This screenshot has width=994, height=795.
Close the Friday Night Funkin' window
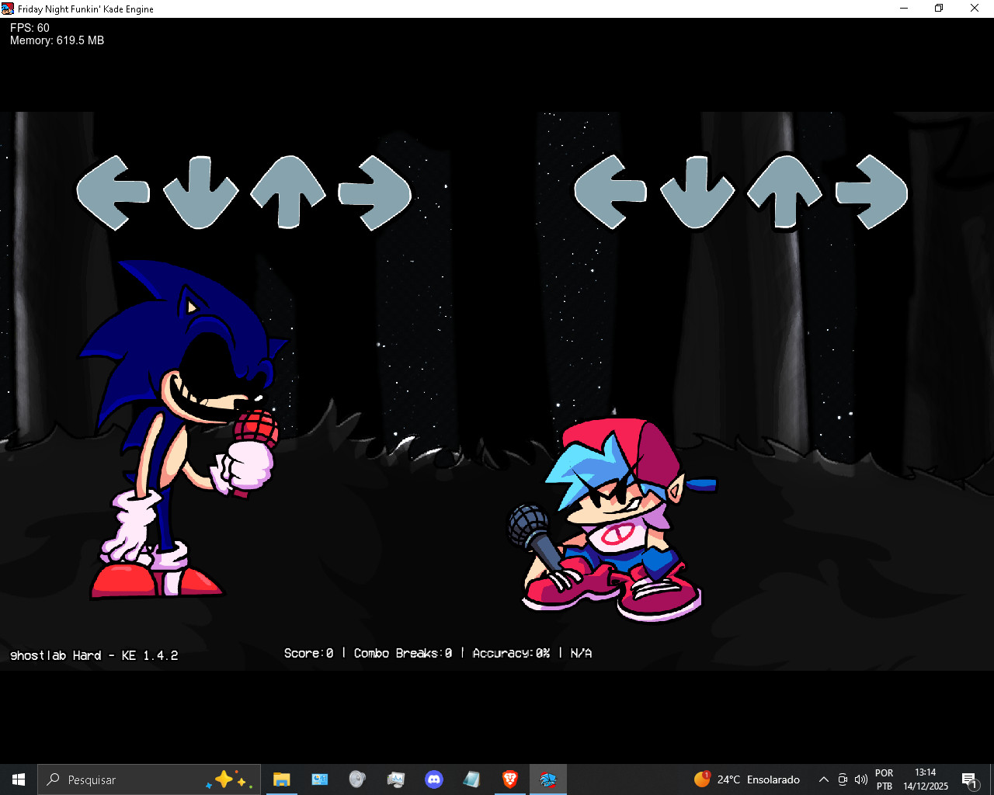975,9
